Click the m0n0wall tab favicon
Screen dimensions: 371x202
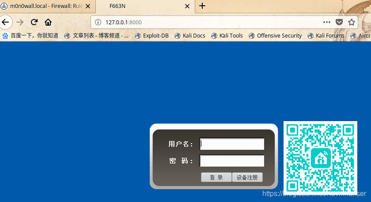click(x=4, y=6)
